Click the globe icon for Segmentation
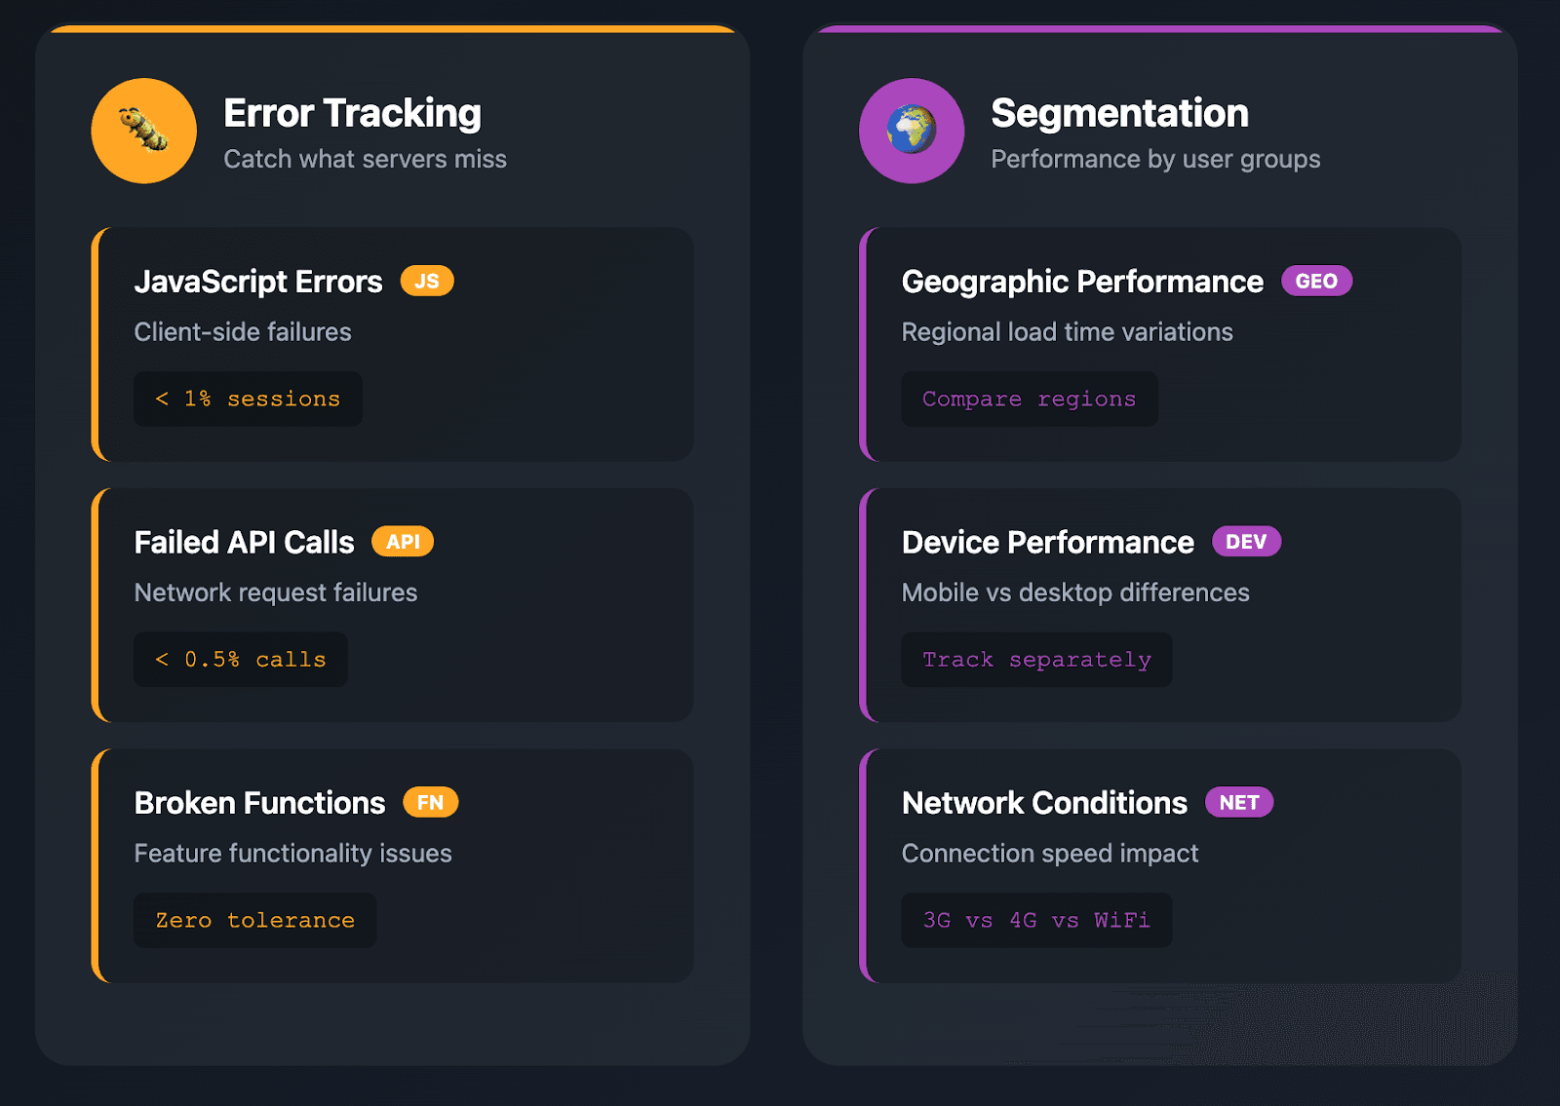 pyautogui.click(x=912, y=131)
